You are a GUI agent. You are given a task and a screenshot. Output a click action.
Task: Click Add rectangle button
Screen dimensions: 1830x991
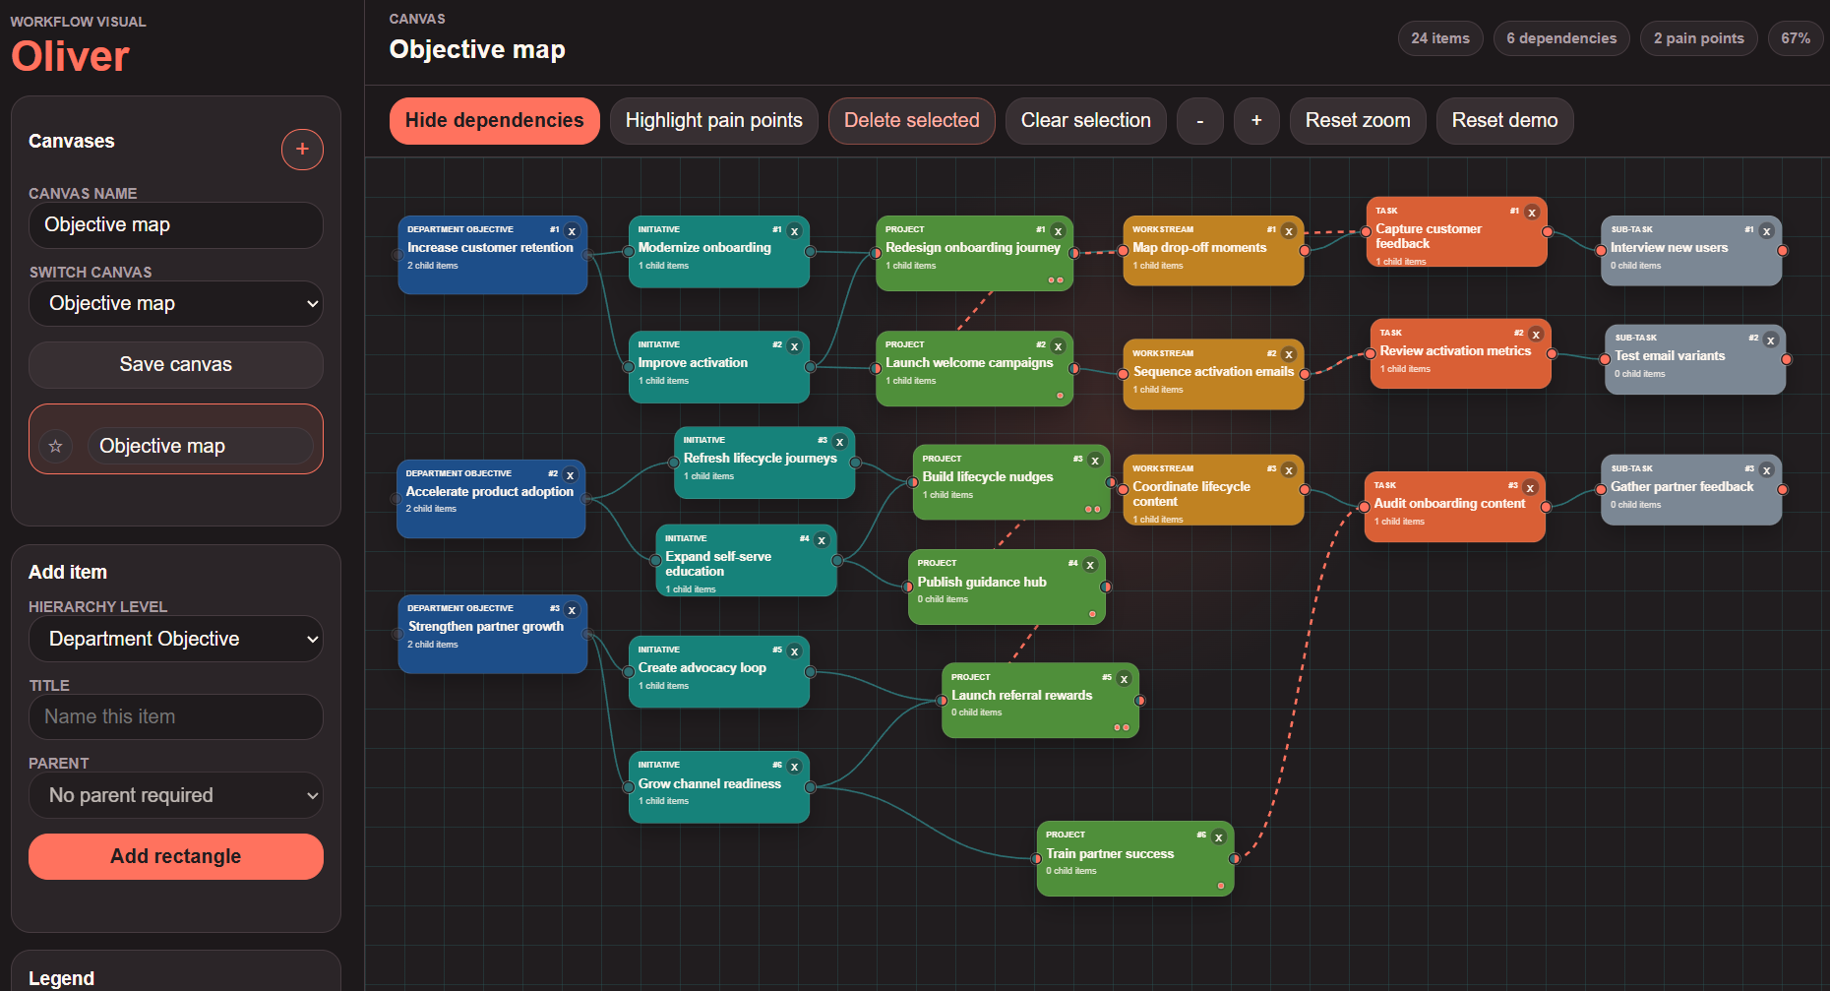tap(176, 856)
